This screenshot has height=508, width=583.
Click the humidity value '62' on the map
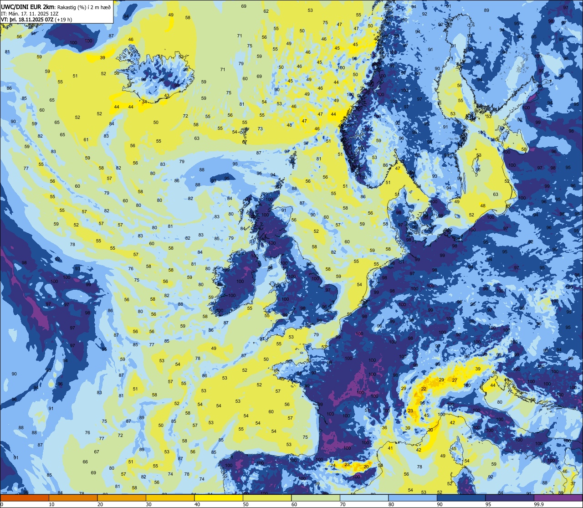click(x=266, y=11)
